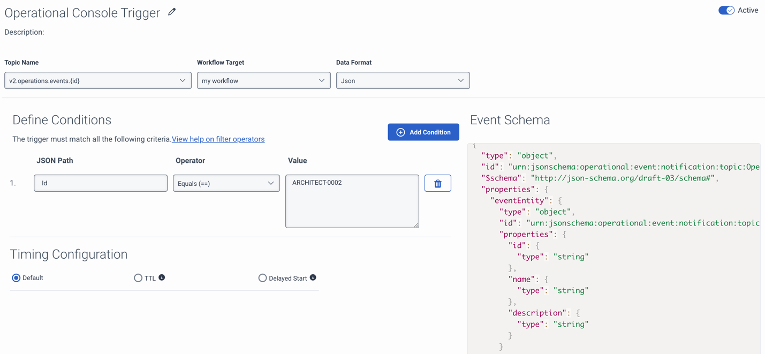Click the Operational Console Trigger title
Viewport: 765px width, 354px height.
(x=82, y=13)
